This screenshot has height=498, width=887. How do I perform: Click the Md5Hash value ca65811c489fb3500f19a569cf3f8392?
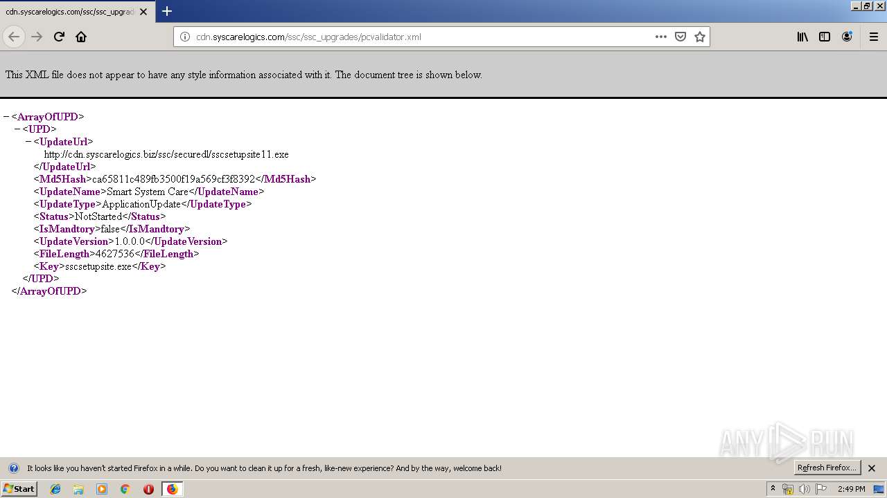pyautogui.click(x=173, y=179)
